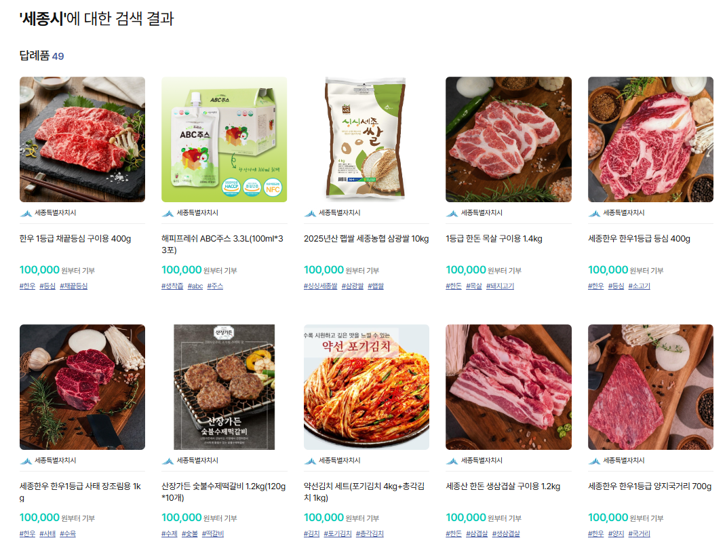The height and width of the screenshot is (553, 725).
Task: Open title 2025년산 햅쌀 세종농협 삼광쌀 10kg
Action: [x=366, y=239]
